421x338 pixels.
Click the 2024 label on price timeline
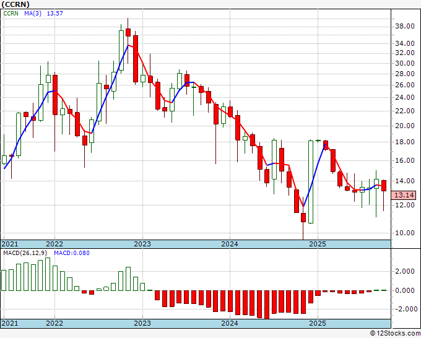click(230, 244)
